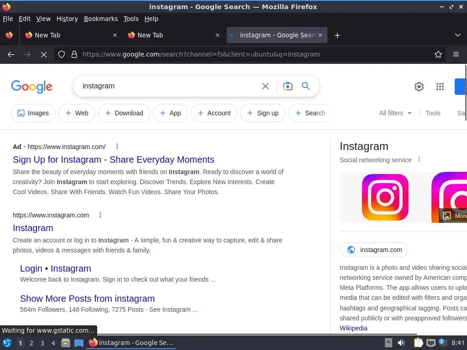Add Search filter chip
467x350 pixels.
(310, 113)
